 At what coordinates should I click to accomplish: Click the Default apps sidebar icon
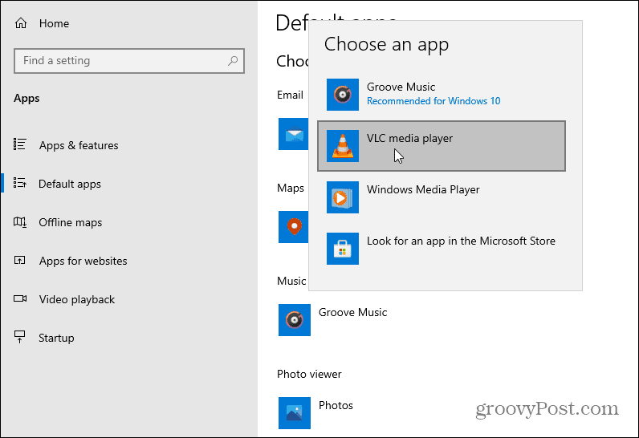[20, 183]
